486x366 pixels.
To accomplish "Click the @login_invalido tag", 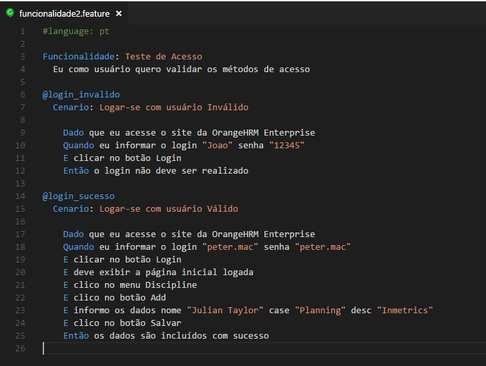I will pyautogui.click(x=81, y=95).
